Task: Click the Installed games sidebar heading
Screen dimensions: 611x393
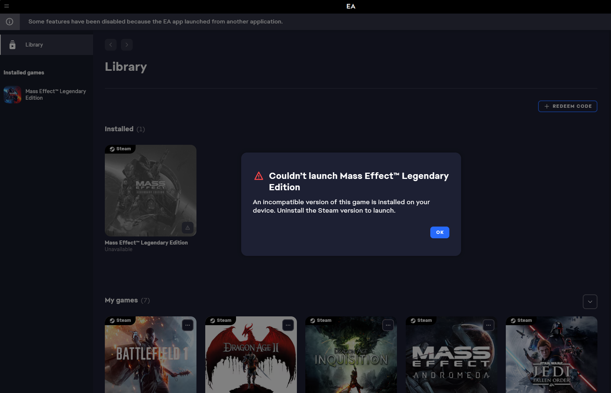Action: click(x=24, y=73)
